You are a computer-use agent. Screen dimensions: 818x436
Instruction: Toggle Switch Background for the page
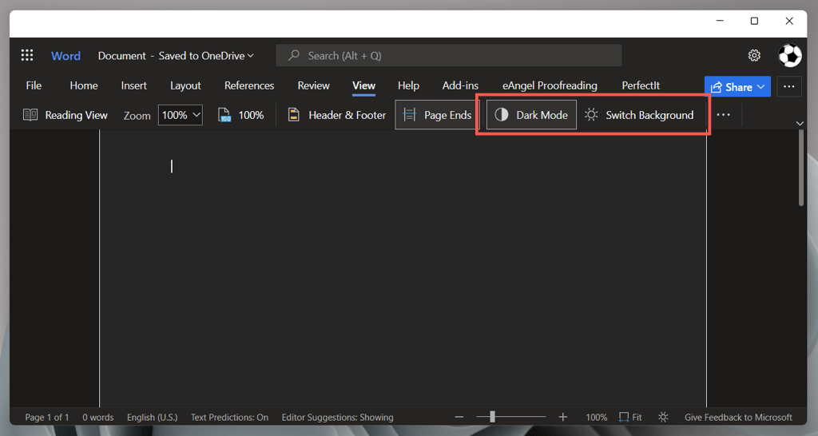pos(639,115)
